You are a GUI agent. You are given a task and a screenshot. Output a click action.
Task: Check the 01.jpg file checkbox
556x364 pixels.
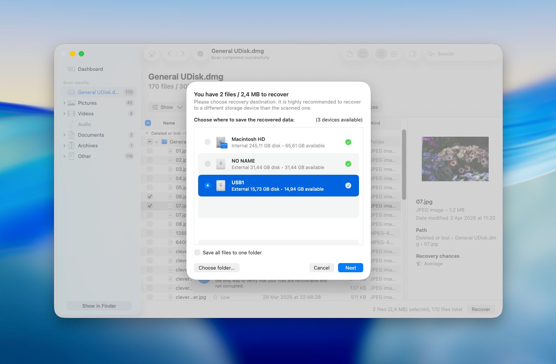150,151
